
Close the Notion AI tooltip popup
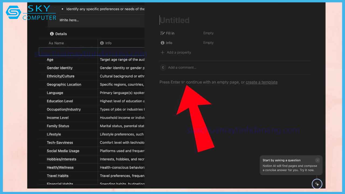tap(318, 160)
